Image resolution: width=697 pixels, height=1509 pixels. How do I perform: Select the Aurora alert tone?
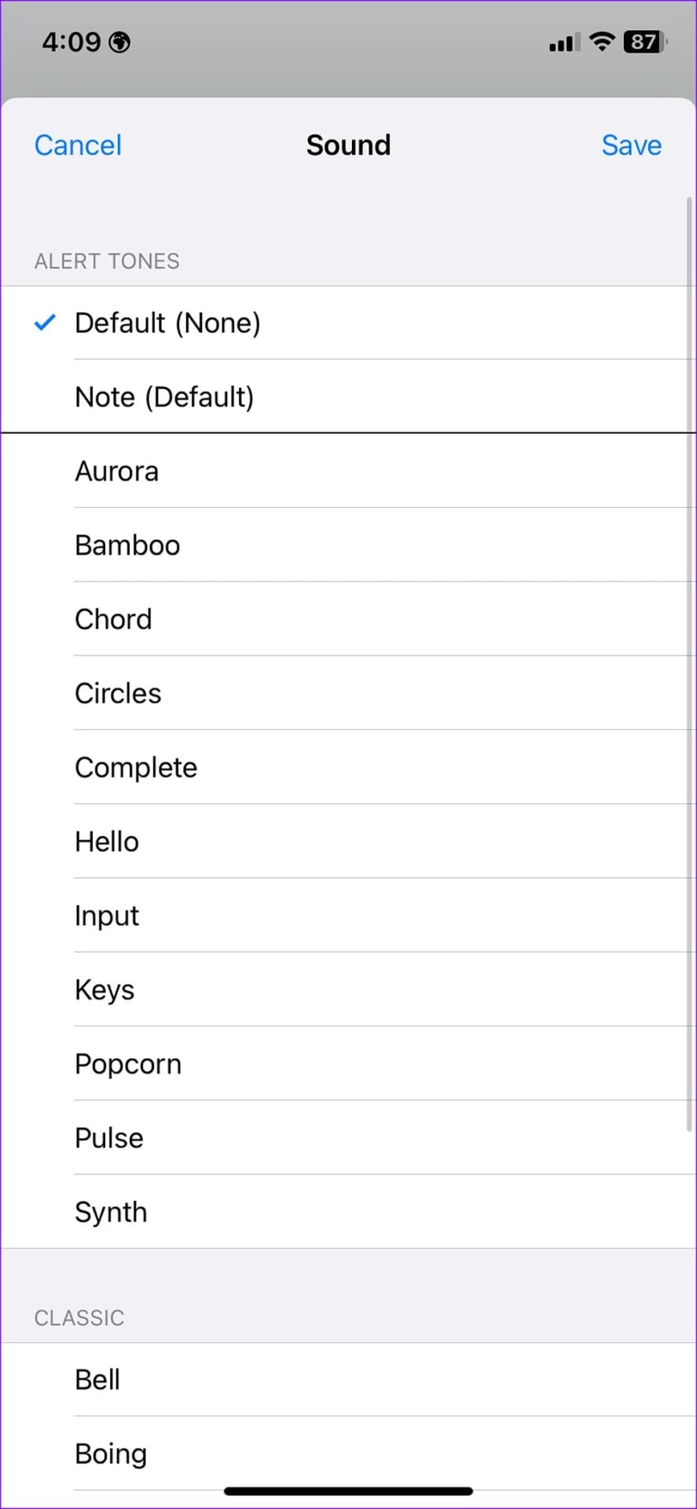tap(348, 471)
